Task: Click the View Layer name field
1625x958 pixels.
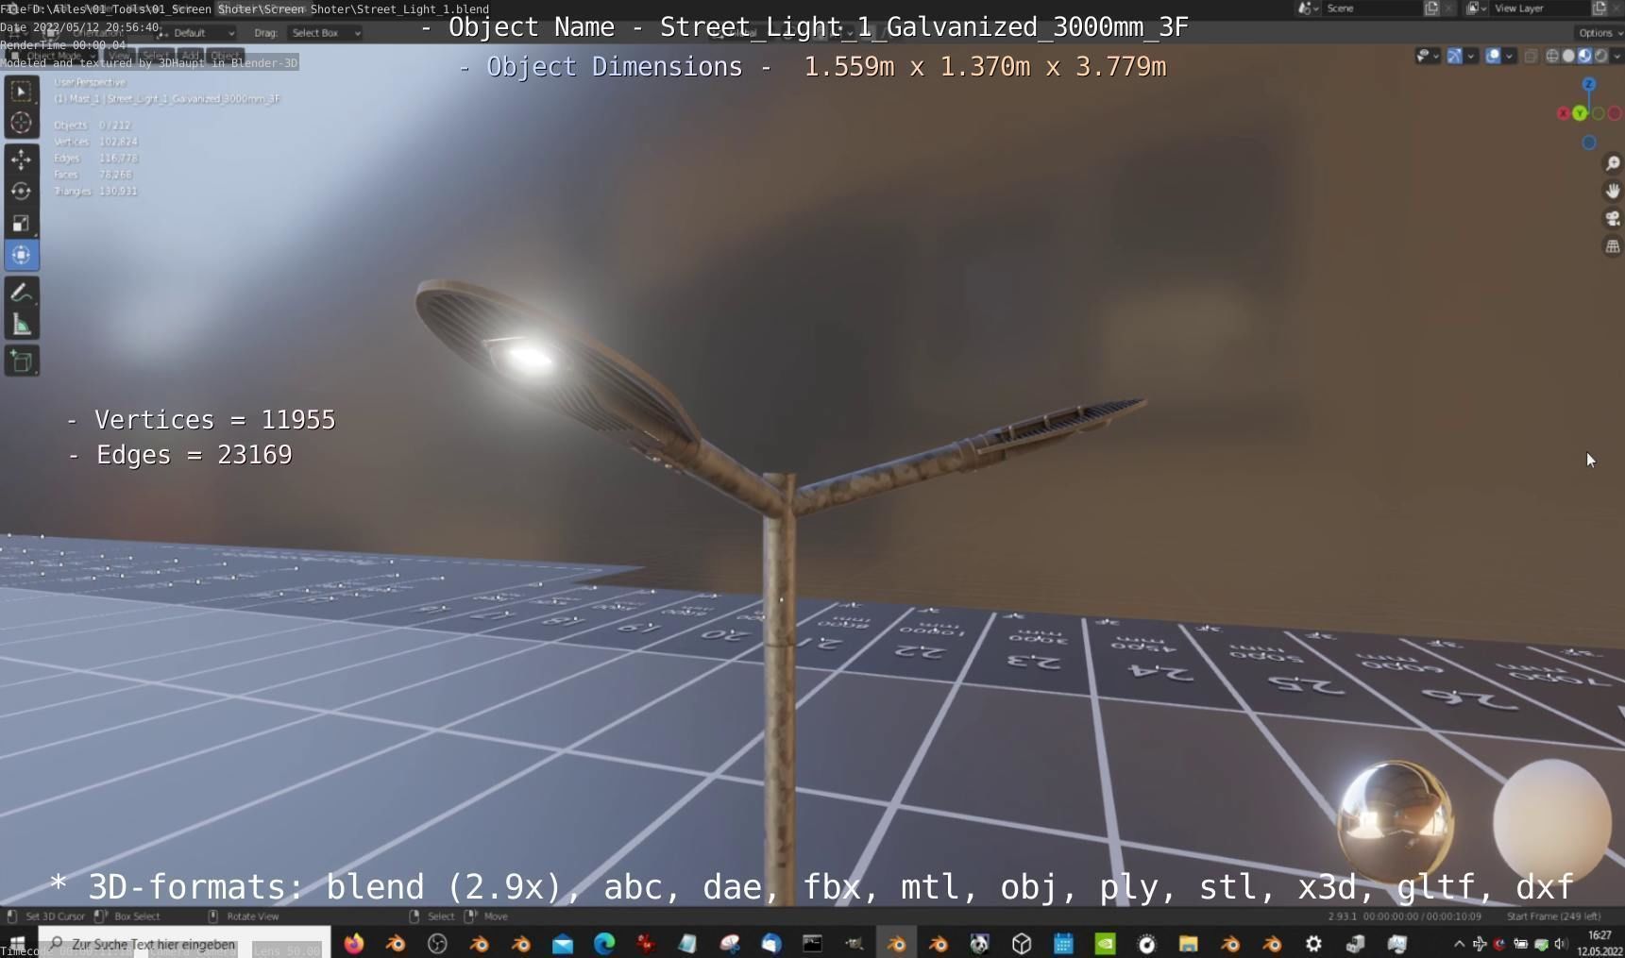Action: click(1539, 8)
